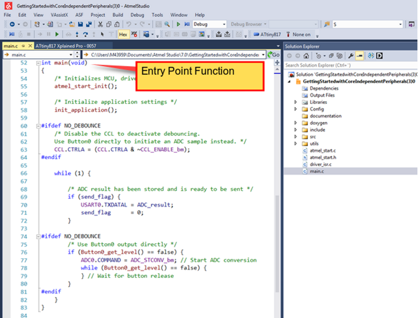Click the Cut scissors icon
This screenshot has height=318, width=418.
coord(100,24)
